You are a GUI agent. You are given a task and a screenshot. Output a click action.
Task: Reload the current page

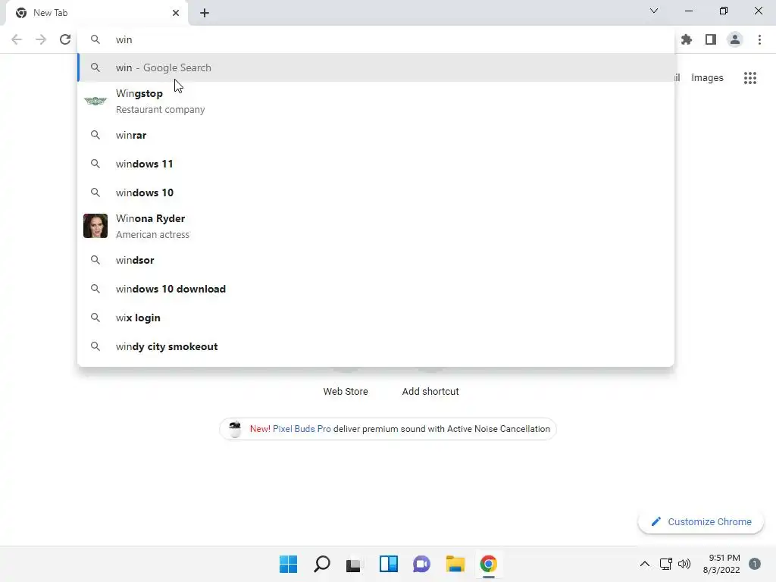pyautogui.click(x=65, y=39)
